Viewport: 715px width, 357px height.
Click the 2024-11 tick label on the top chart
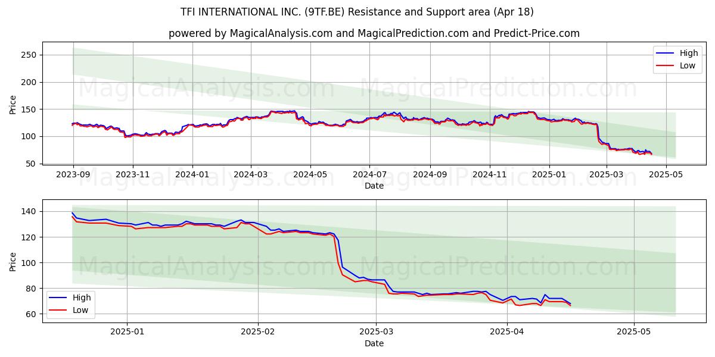click(489, 176)
